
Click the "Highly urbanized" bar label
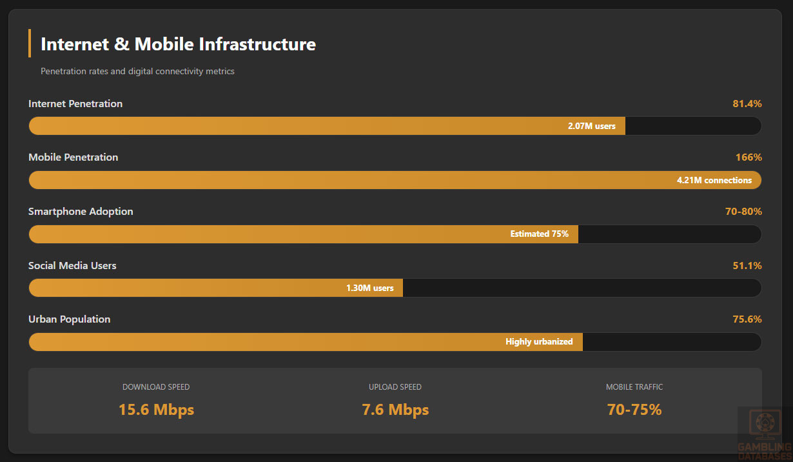click(x=539, y=342)
